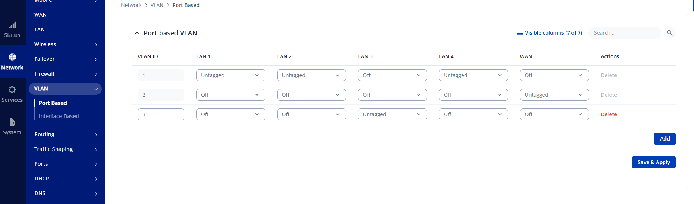694x204 pixels.
Task: Open WAN dropdown for VLAN 2
Action: tap(554, 95)
